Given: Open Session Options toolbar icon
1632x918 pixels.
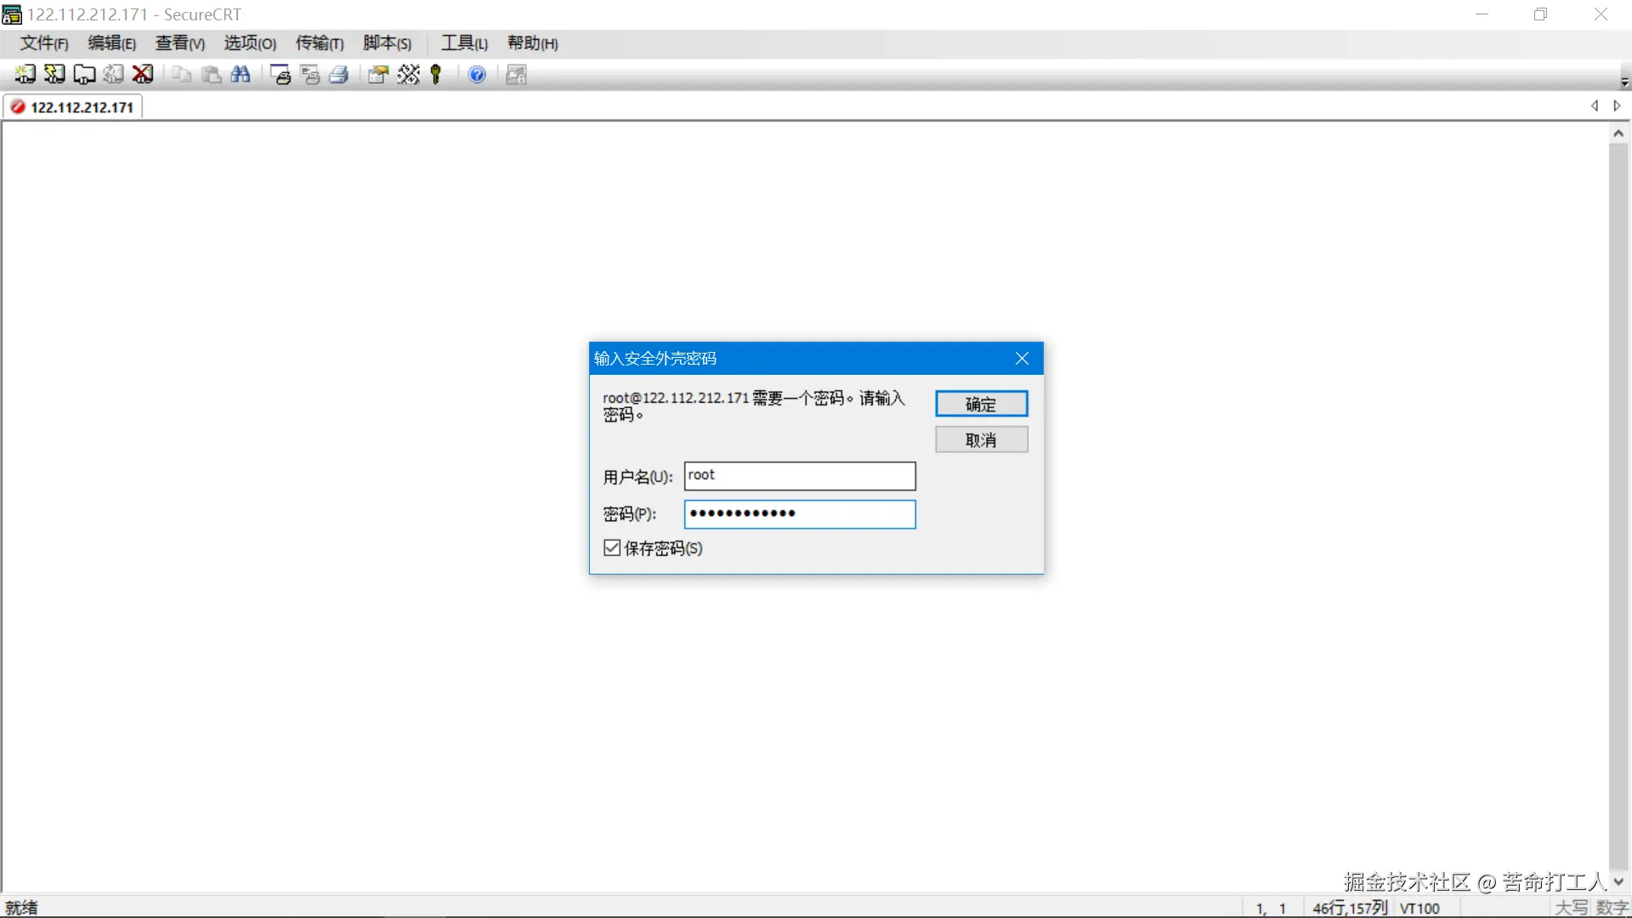Looking at the screenshot, I should click(x=378, y=75).
